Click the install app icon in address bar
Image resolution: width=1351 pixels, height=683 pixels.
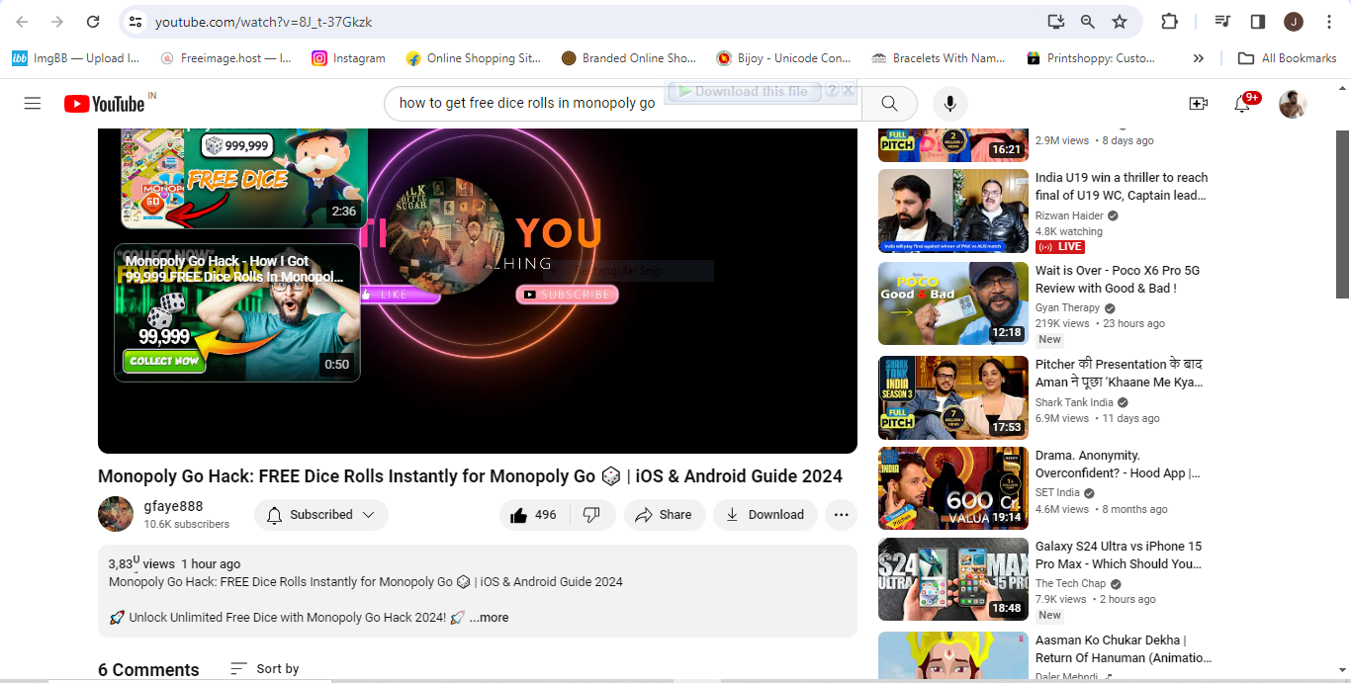(x=1056, y=21)
